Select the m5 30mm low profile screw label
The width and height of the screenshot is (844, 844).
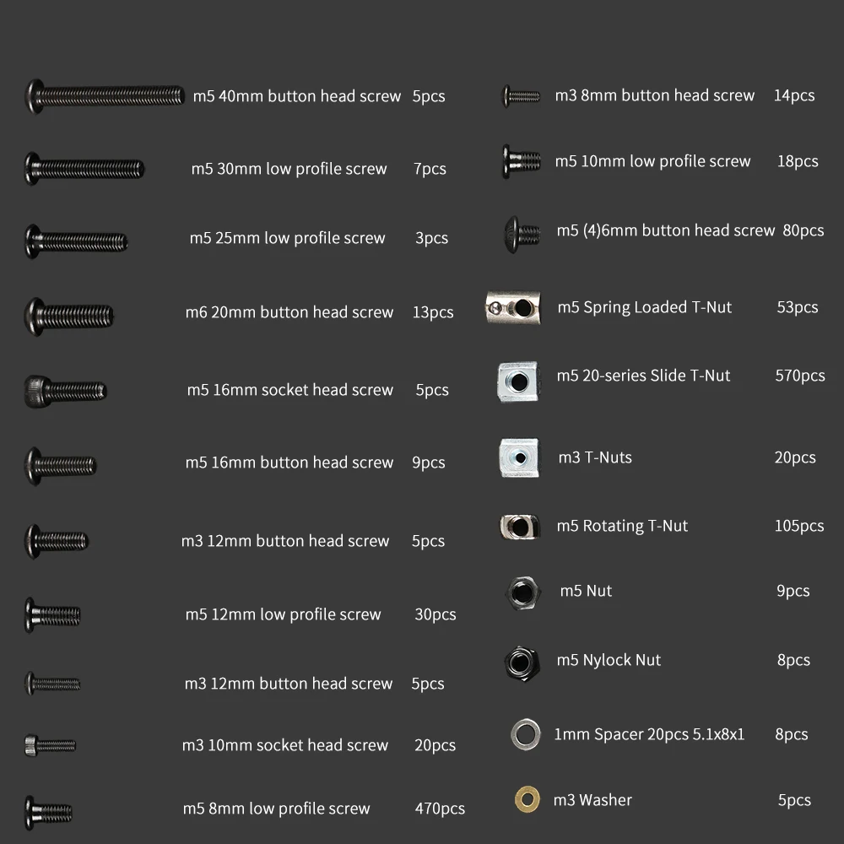tap(289, 169)
